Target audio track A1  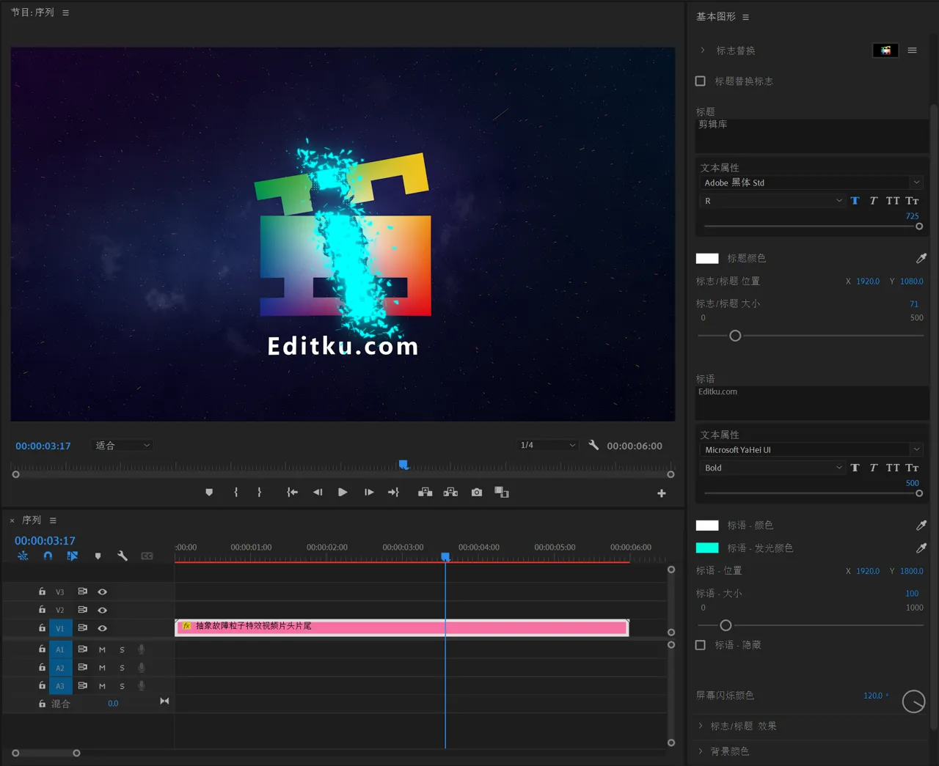(60, 649)
